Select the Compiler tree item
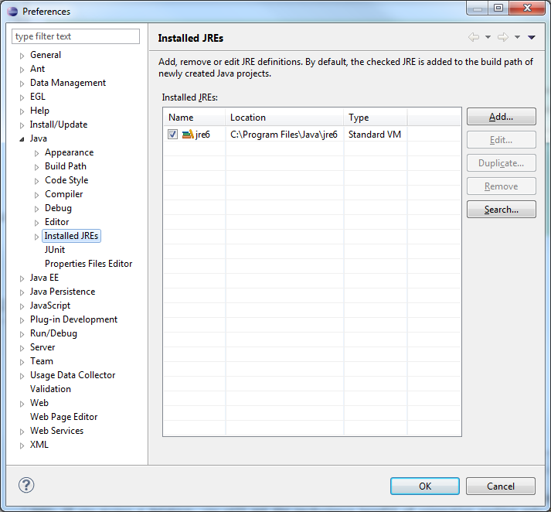Image resolution: width=551 pixels, height=512 pixels. (63, 194)
